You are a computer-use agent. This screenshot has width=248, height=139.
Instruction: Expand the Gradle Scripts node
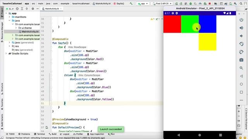pos(6,53)
